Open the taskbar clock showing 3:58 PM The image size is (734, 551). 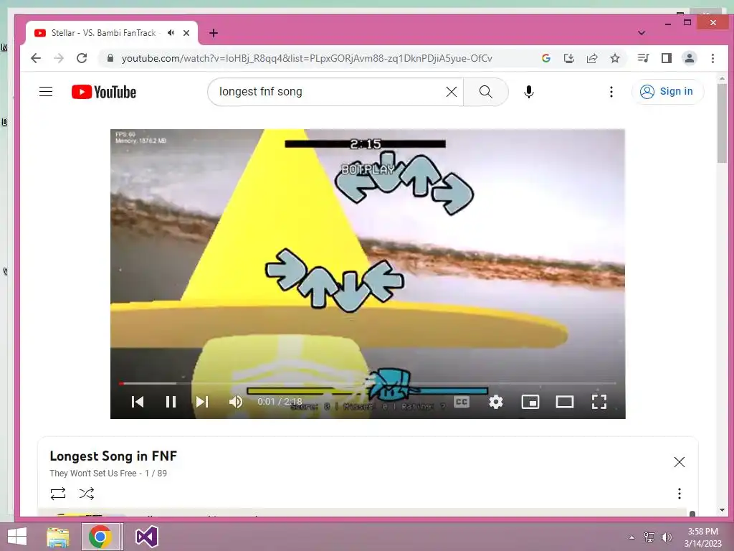tap(702, 537)
